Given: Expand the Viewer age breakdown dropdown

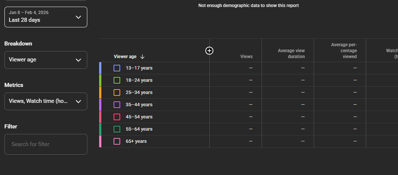Looking at the screenshot, I should [x=45, y=60].
